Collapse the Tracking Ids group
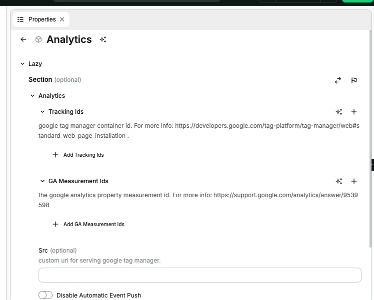Image resolution: width=374 pixels, height=300 pixels. [x=42, y=112]
